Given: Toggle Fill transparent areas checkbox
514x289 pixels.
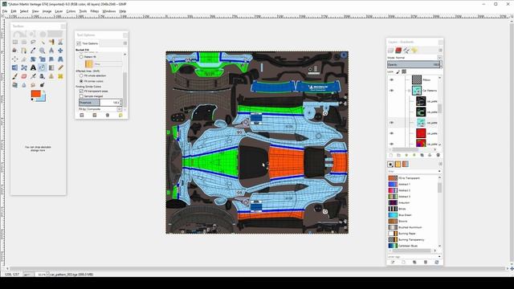Looking at the screenshot, I should click(81, 91).
